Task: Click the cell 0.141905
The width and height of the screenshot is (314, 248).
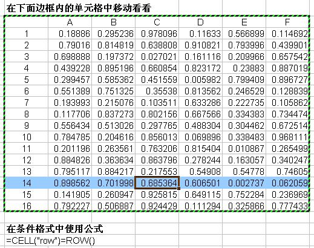Action: click(70, 194)
